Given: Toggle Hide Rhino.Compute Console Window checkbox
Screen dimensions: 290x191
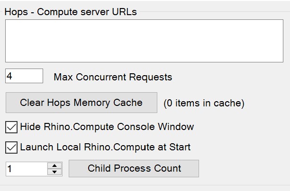Looking at the screenshot, I should pyautogui.click(x=11, y=127).
